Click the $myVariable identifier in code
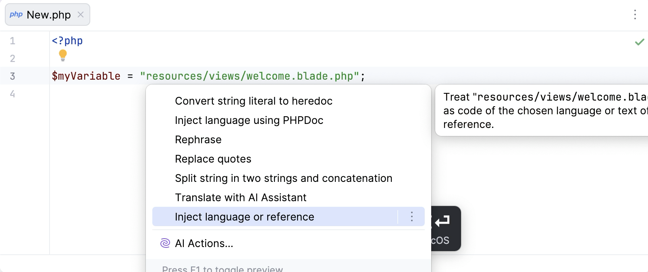Screen dimensions: 648x272 click(x=86, y=76)
